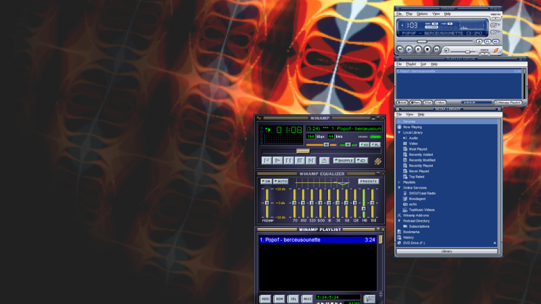Click the modern skin pause button
Image resolution: width=541 pixels, height=304 pixels.
pos(418,49)
